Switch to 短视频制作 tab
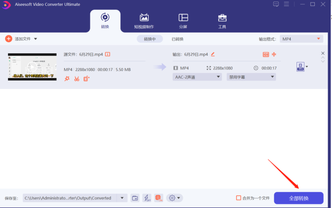The height and width of the screenshot is (208, 332). pos(144,21)
